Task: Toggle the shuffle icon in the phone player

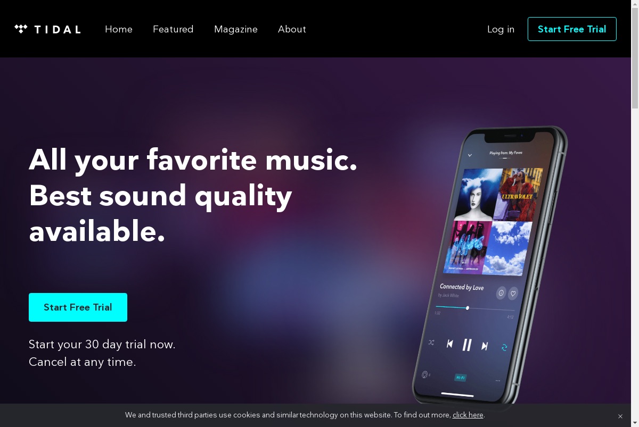Action: 431,342
